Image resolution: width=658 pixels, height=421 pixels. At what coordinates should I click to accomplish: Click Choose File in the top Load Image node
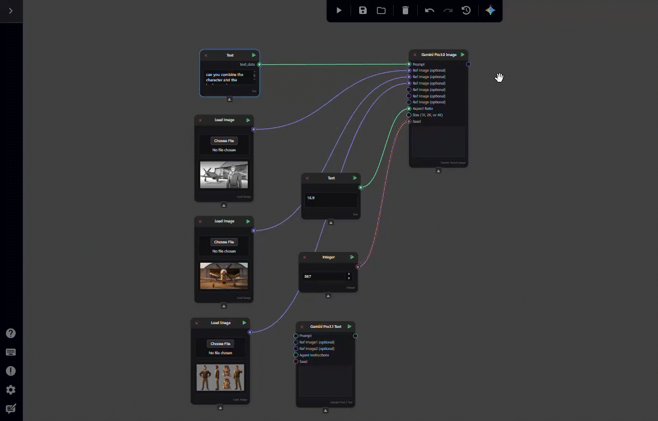click(x=224, y=141)
